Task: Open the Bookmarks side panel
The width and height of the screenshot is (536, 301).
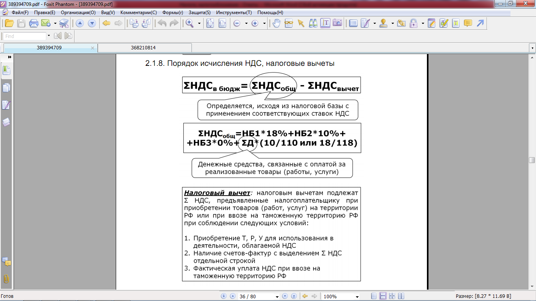Action: pos(6,71)
